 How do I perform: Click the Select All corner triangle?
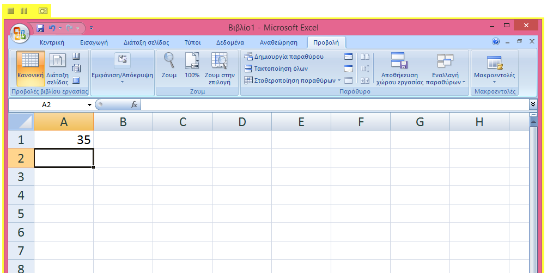(22, 122)
